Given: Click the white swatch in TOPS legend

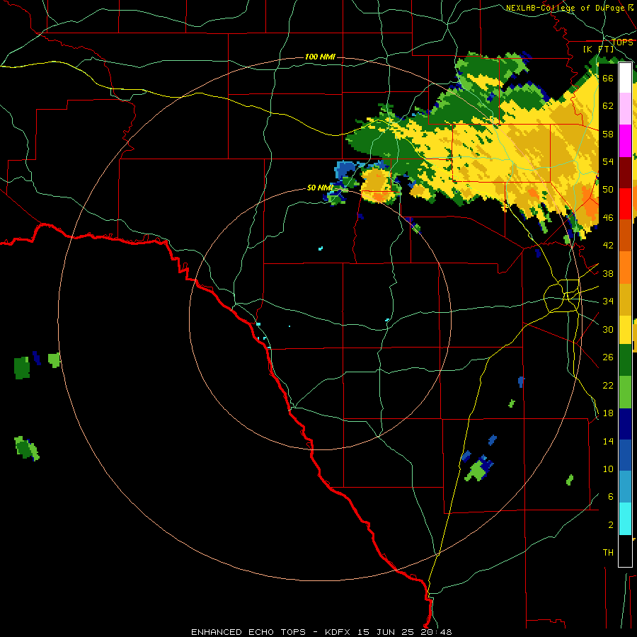Looking at the screenshot, I should (x=625, y=78).
